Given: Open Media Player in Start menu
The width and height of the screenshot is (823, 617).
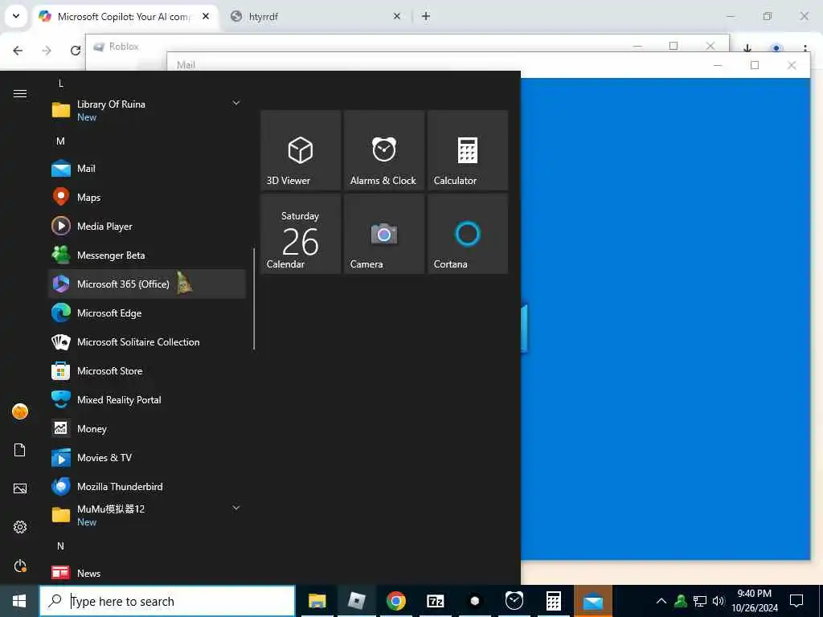Looking at the screenshot, I should coord(147,226).
